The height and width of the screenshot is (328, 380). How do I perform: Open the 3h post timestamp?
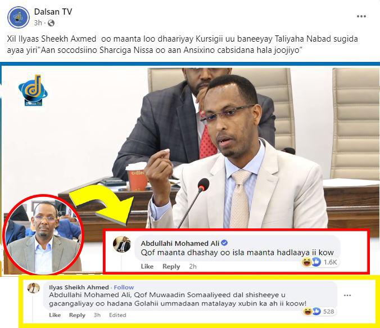[x=38, y=23]
